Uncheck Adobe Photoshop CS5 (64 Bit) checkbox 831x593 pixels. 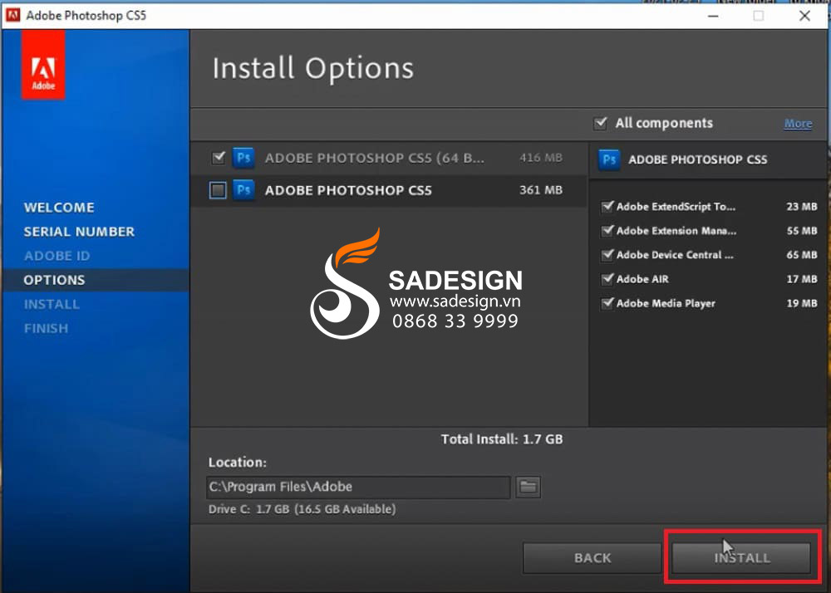pyautogui.click(x=219, y=158)
